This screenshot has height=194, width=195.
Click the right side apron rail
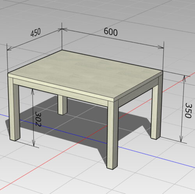click(x=138, y=93)
